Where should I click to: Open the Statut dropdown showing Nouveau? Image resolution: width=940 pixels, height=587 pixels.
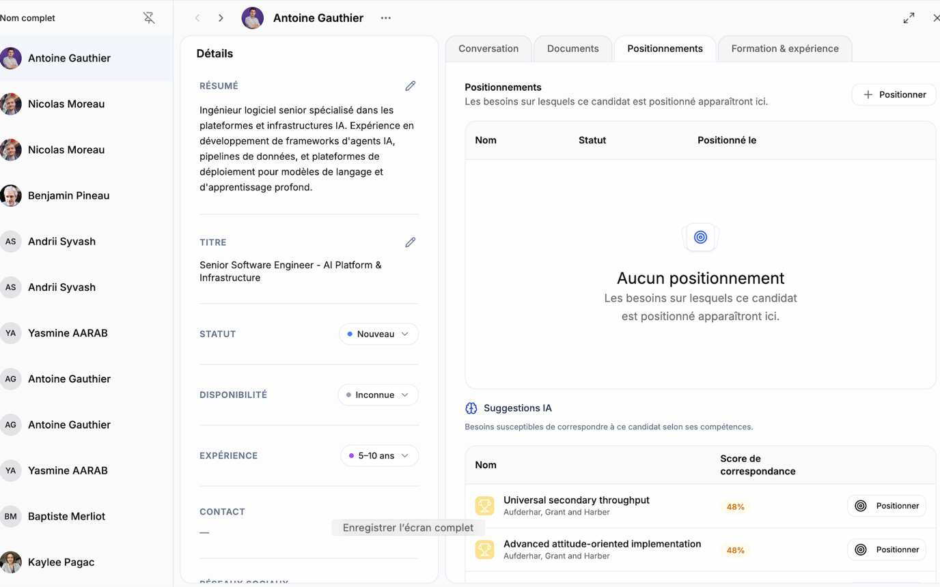click(378, 334)
